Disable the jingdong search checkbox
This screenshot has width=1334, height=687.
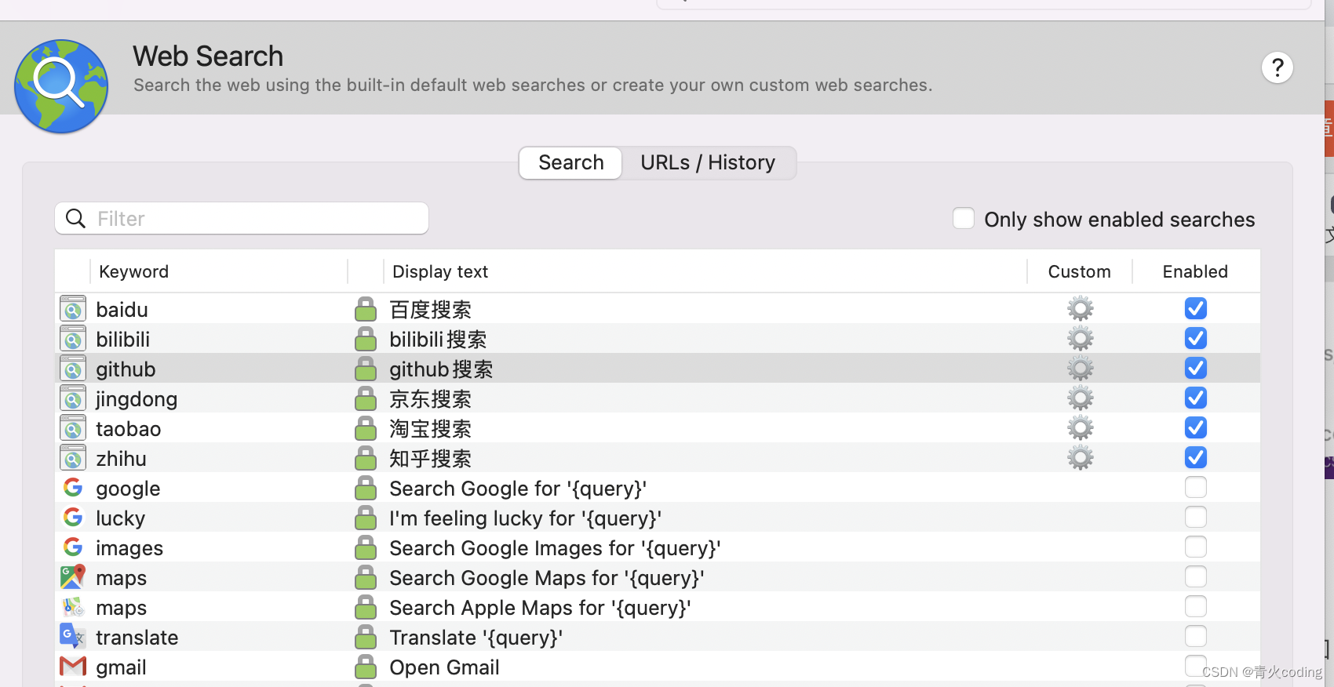click(1196, 398)
